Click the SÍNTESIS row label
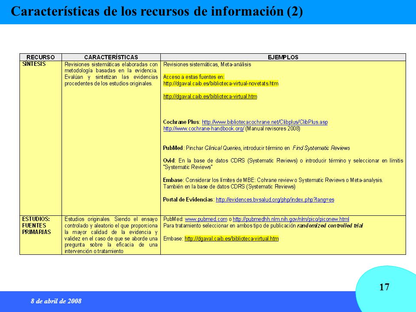 pyautogui.click(x=34, y=64)
